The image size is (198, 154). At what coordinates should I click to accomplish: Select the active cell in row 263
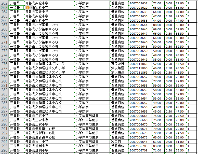tap(16, 8)
